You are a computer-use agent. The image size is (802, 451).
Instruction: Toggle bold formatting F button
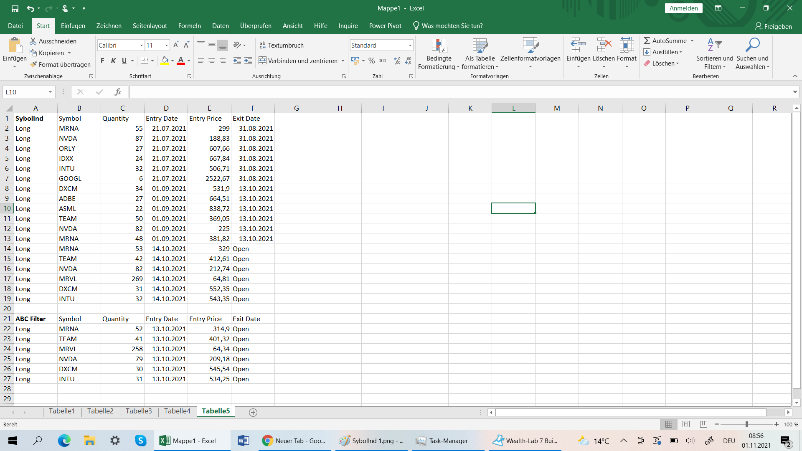[102, 61]
